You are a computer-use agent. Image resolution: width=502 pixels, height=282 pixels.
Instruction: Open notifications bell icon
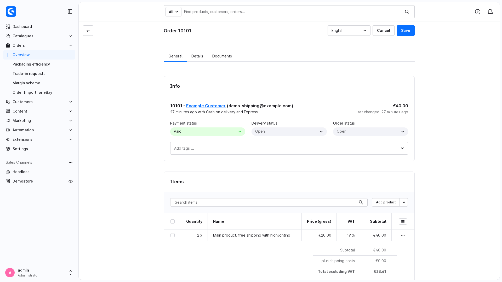490,12
